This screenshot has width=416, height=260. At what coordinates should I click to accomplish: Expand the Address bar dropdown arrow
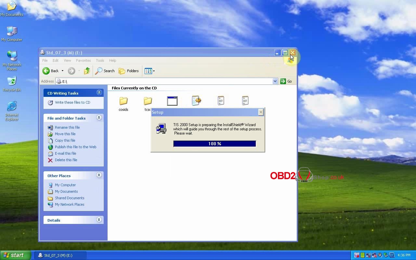(275, 81)
